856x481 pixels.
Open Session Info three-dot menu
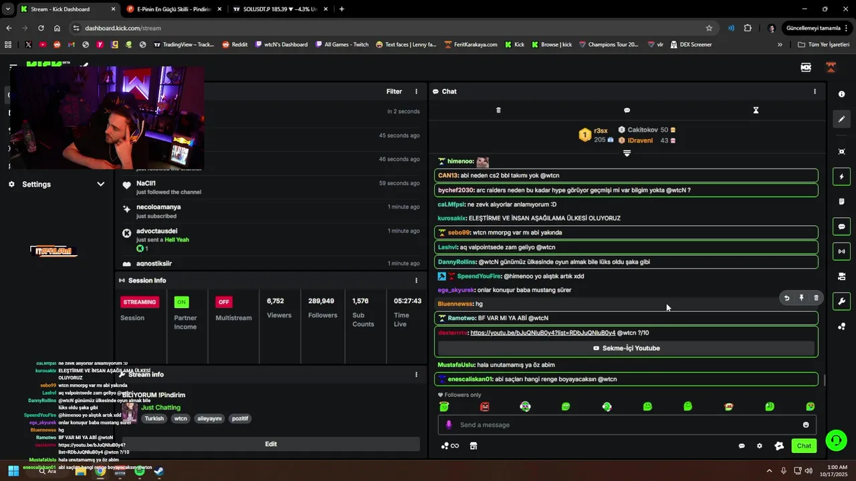click(x=416, y=281)
